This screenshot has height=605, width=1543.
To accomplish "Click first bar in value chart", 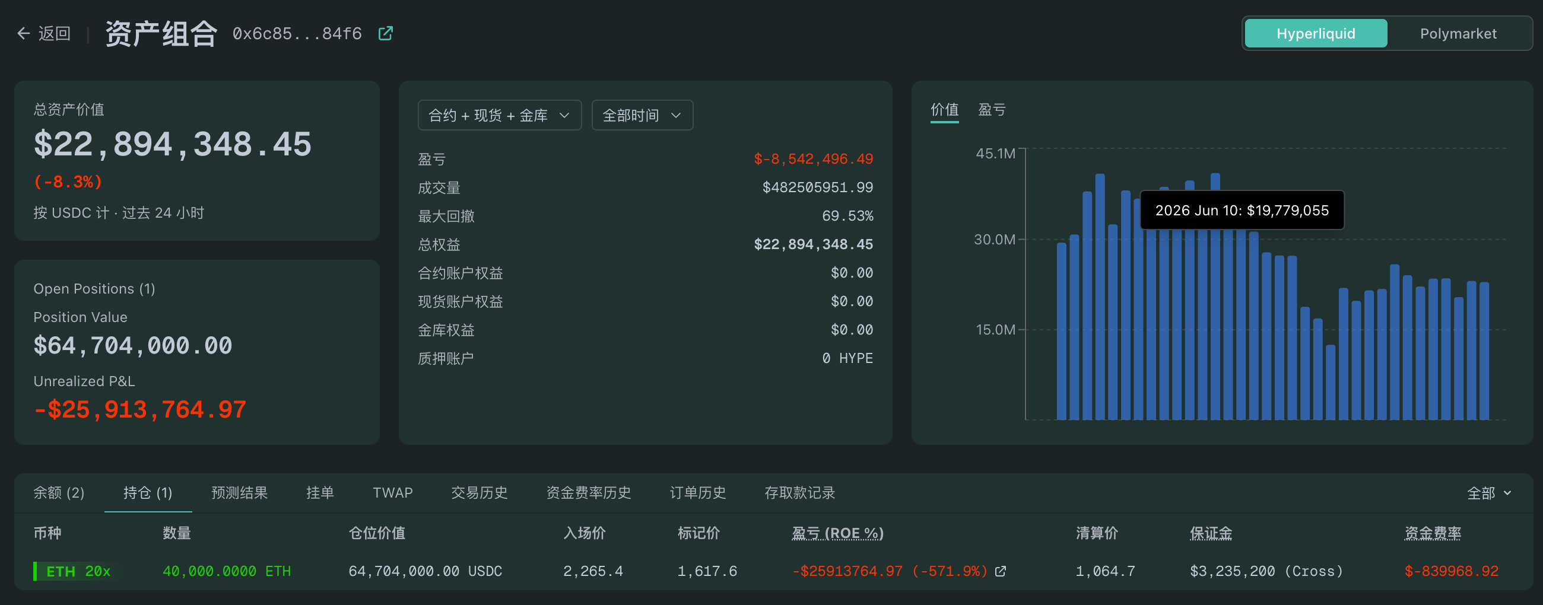I will tap(1062, 332).
